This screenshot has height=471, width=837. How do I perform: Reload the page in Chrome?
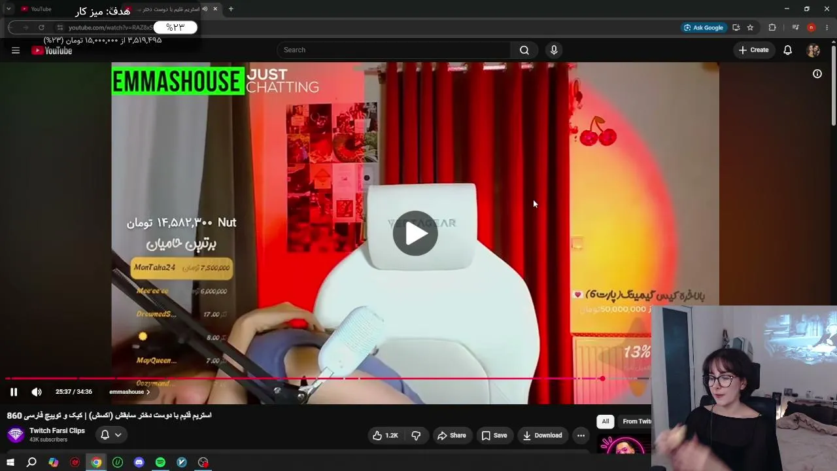tap(41, 27)
